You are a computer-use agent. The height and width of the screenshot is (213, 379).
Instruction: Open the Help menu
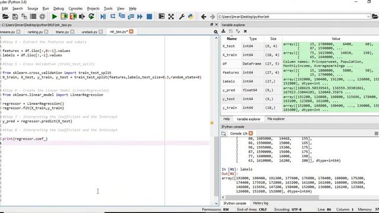pos(133,8)
